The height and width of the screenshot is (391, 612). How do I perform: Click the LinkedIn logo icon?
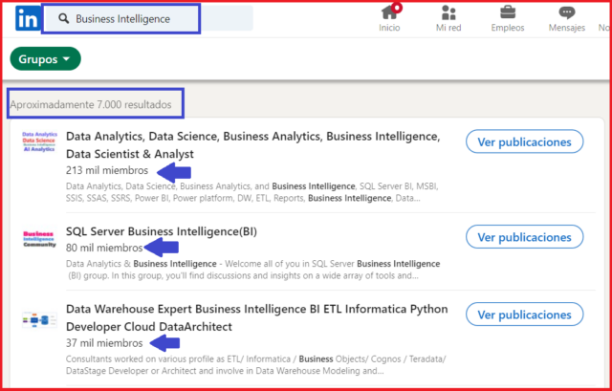(28, 18)
